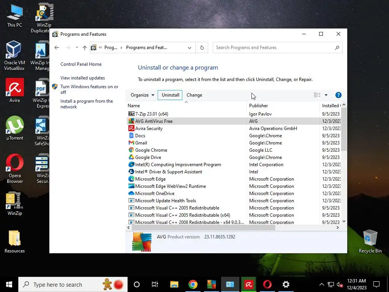Click Uninstall for AVG AntiVirus Free
Viewport: 389px width, 292px height.
coord(170,95)
